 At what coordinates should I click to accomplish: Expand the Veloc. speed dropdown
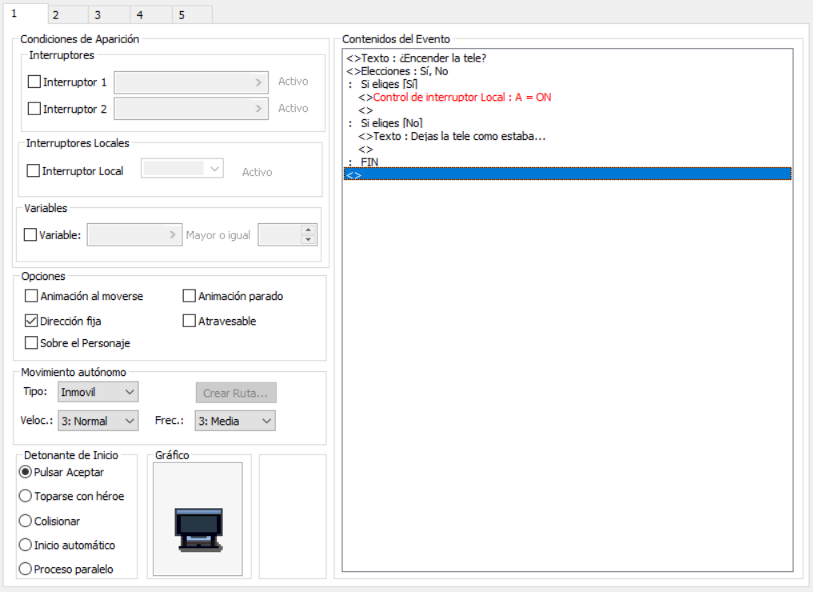[98, 421]
